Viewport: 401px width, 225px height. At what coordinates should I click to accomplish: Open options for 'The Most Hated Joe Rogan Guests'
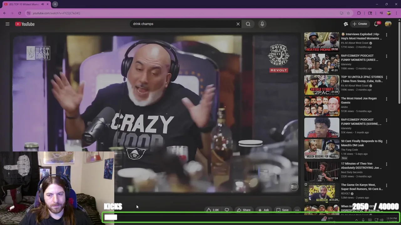click(x=386, y=99)
